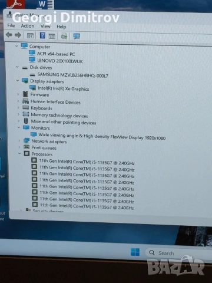Expand the Network adapters category
Viewport: 212px width, 283px height.
[19, 141]
